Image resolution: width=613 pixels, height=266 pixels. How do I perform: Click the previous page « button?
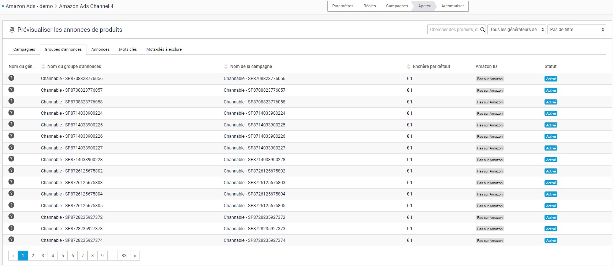click(x=13, y=255)
